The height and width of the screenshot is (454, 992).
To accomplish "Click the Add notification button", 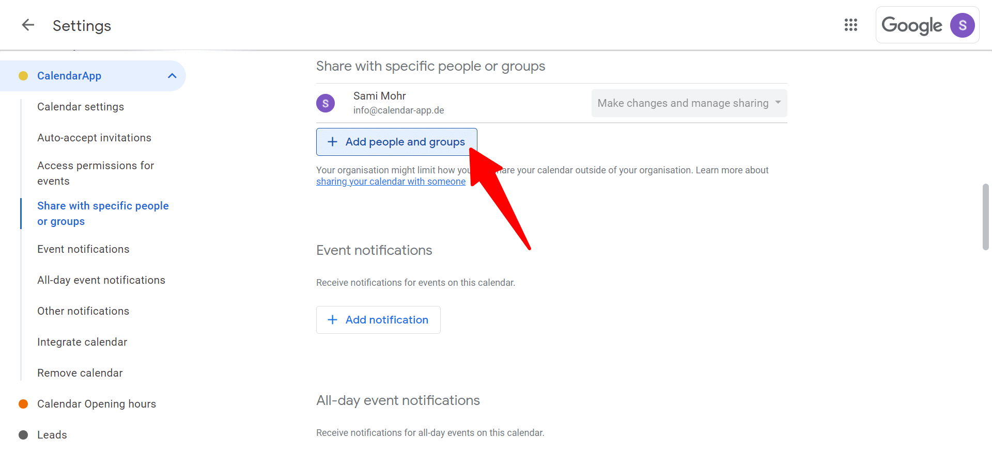I will click(378, 320).
